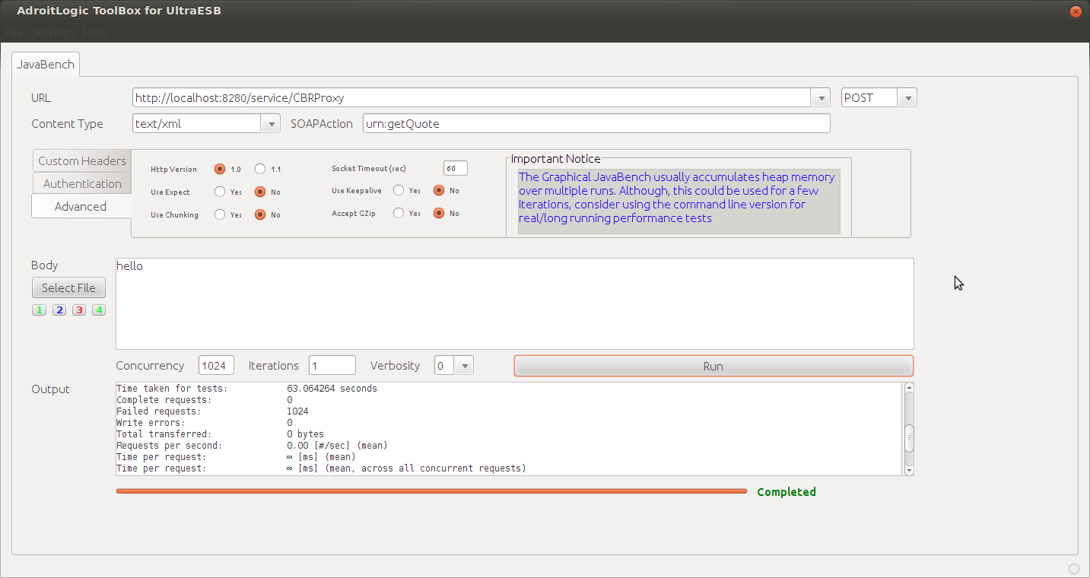Click the output scrollbar down arrow
This screenshot has height=578, width=1090.
(908, 470)
